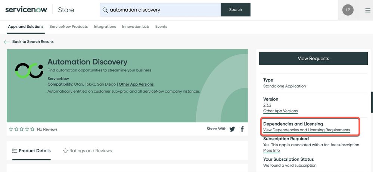Click the page vertical scrollbar
Image resolution: width=373 pixels, height=172 pixels.
pos(372,102)
